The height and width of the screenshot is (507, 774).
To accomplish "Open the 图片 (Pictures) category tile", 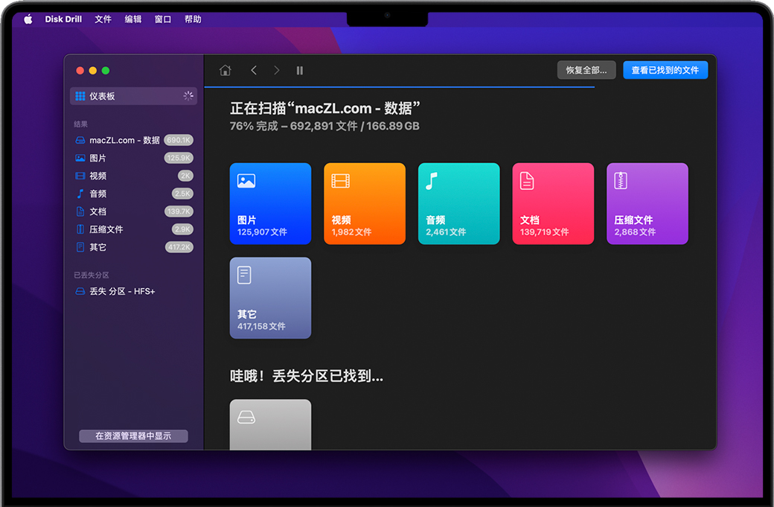I will [x=270, y=203].
